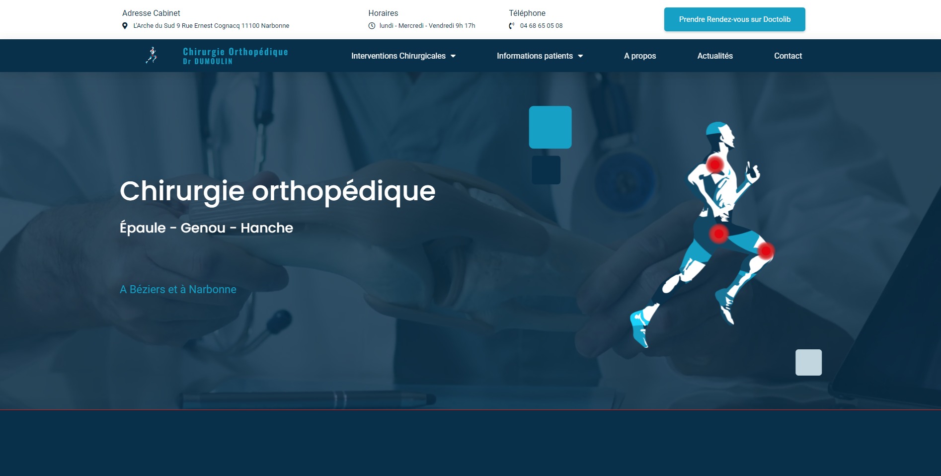
Task: Book appointment via Prendre Rendez-vous sur Doctolib
Action: 734,19
